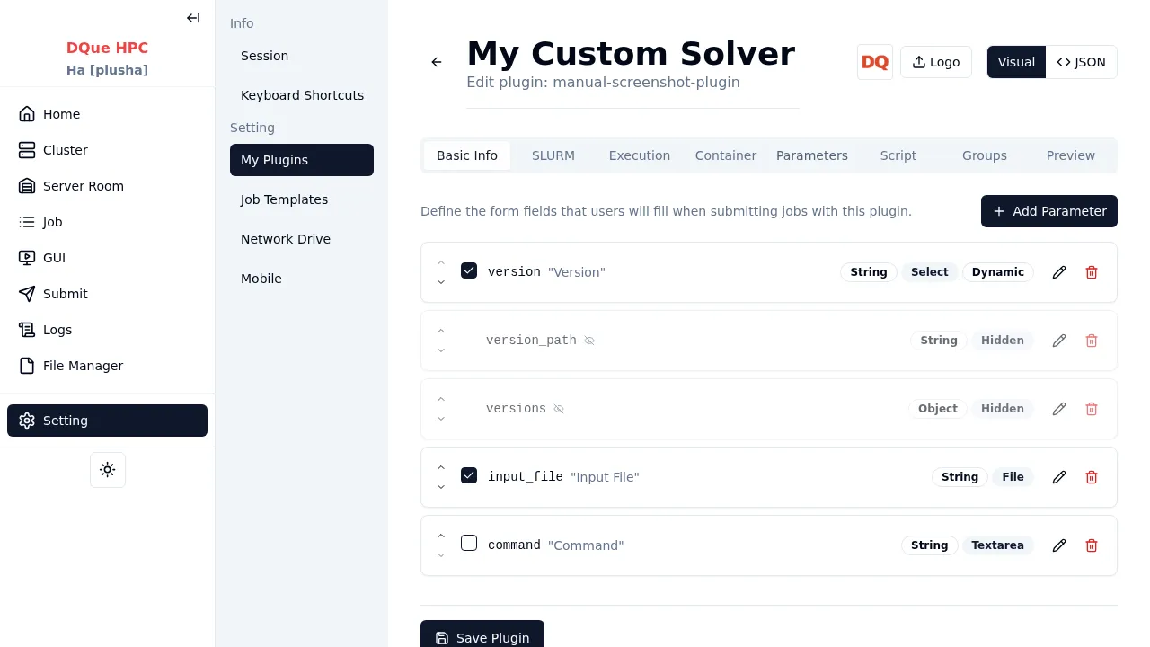This screenshot has width=1150, height=647.
Task: Delete the input_file parameter
Action: pyautogui.click(x=1092, y=477)
